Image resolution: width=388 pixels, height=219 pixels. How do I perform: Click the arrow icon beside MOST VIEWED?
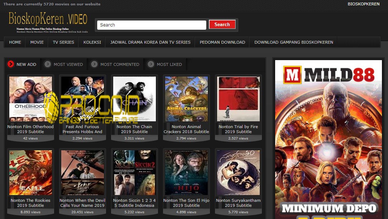(47, 64)
